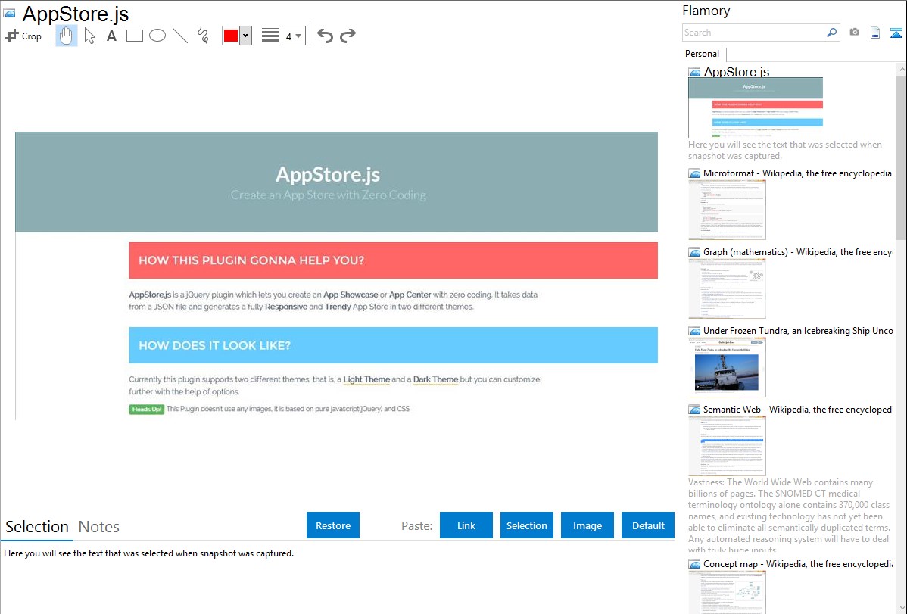Viewport: 907px width, 614px height.
Task: Click the red color swatch
Action: 231,36
